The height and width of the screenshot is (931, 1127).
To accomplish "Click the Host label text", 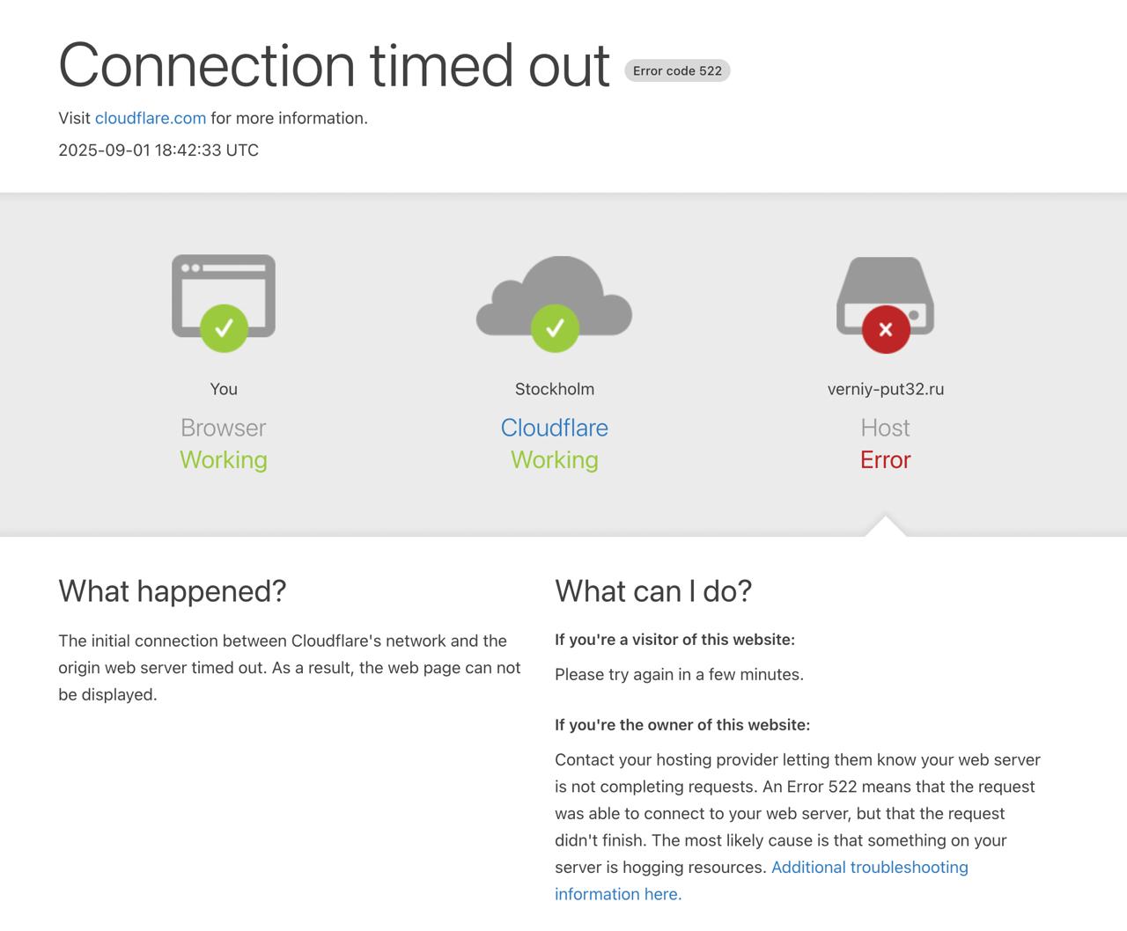I will pyautogui.click(x=886, y=428).
